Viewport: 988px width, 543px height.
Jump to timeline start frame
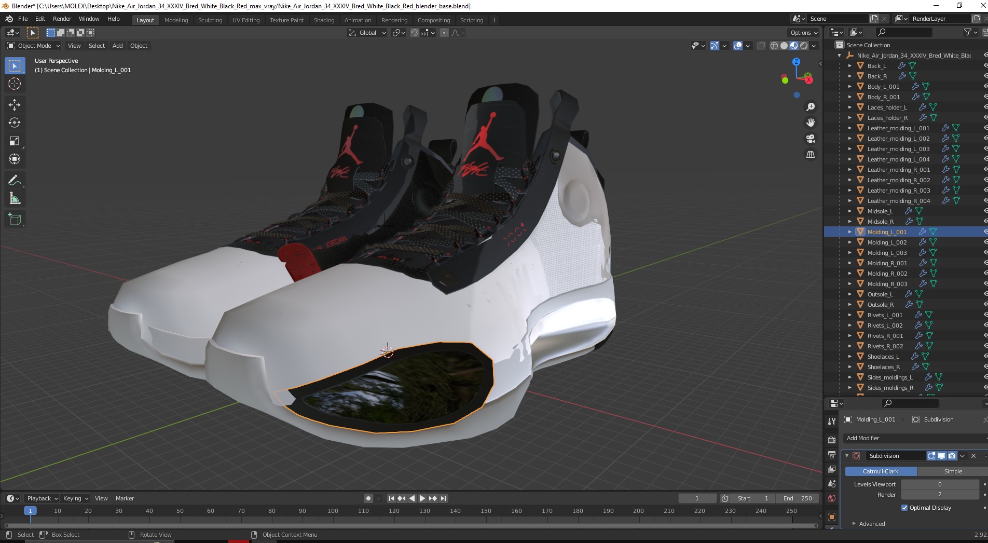[x=392, y=498]
